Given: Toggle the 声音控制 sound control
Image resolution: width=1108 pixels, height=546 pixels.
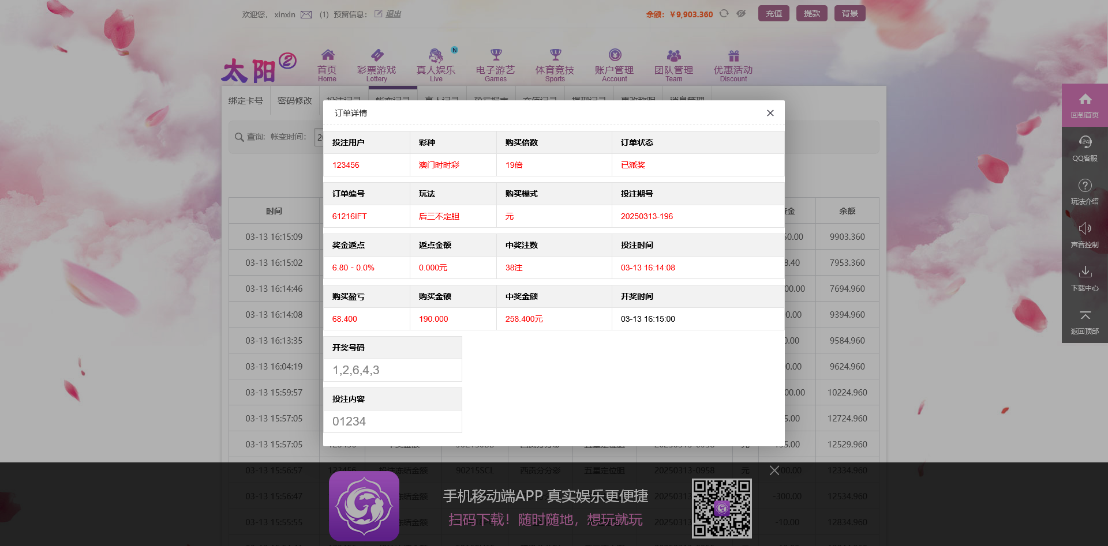Looking at the screenshot, I should [x=1085, y=235].
